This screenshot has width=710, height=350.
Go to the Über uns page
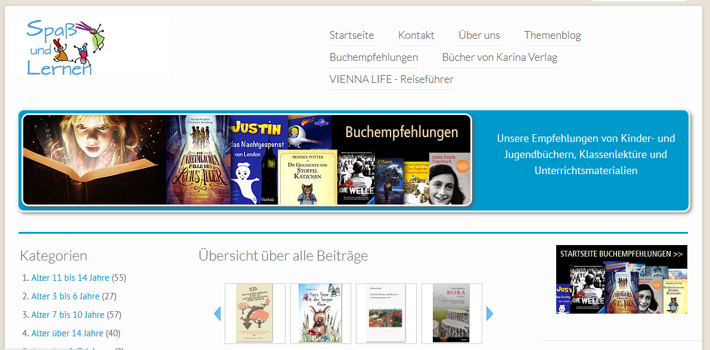coord(479,35)
